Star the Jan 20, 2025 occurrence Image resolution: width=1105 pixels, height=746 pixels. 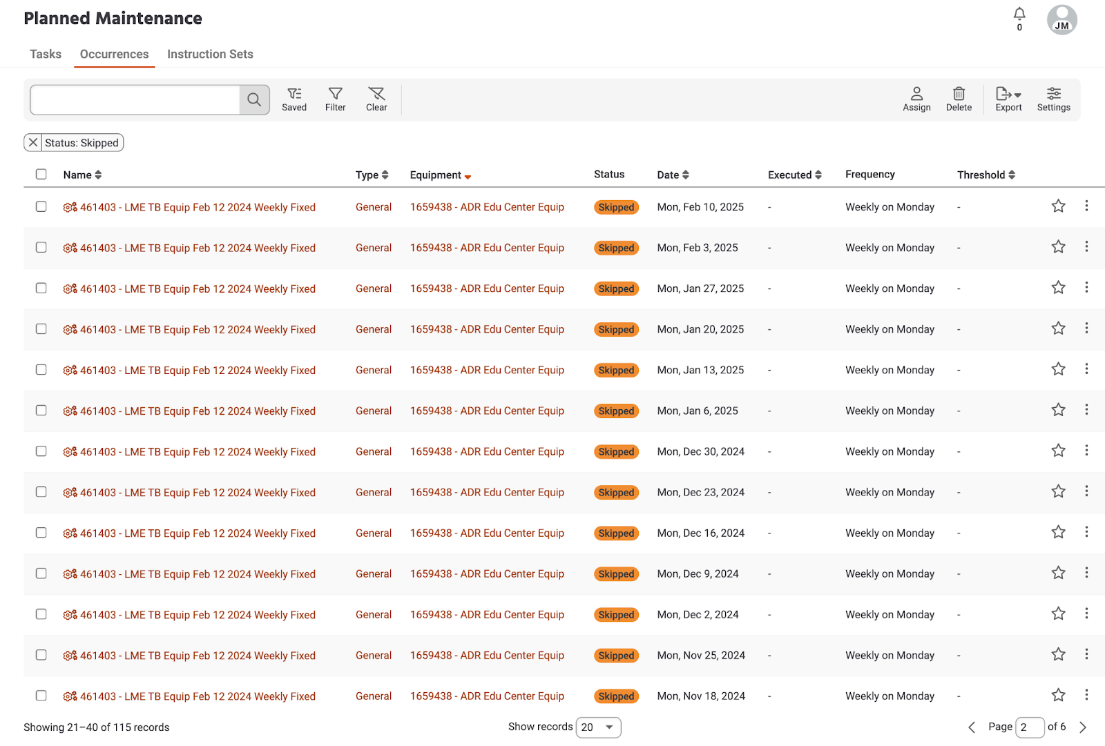click(1058, 328)
